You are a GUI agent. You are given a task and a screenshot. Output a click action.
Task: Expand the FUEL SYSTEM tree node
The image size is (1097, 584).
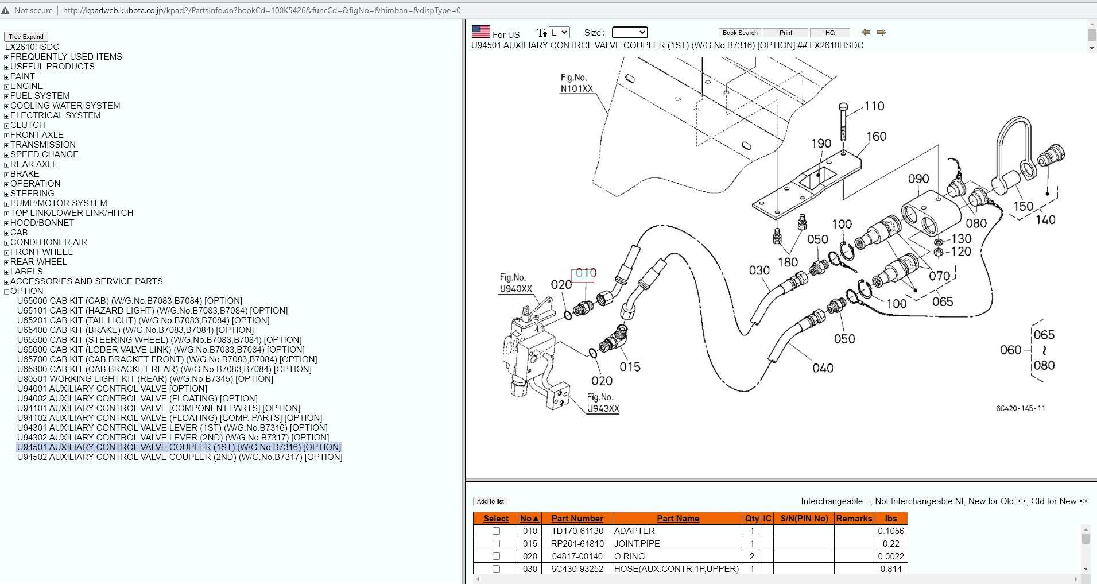click(x=7, y=96)
